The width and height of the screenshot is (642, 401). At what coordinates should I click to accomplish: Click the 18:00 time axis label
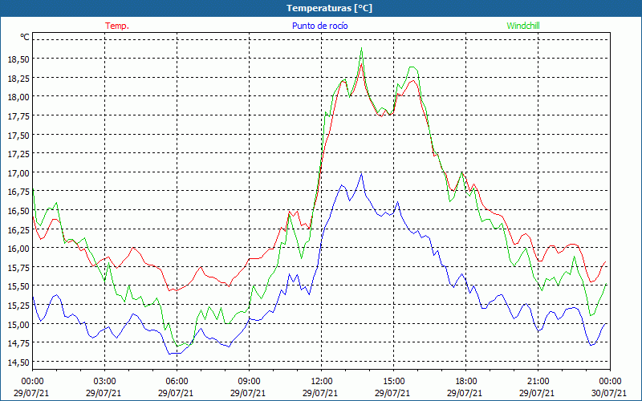(466, 382)
